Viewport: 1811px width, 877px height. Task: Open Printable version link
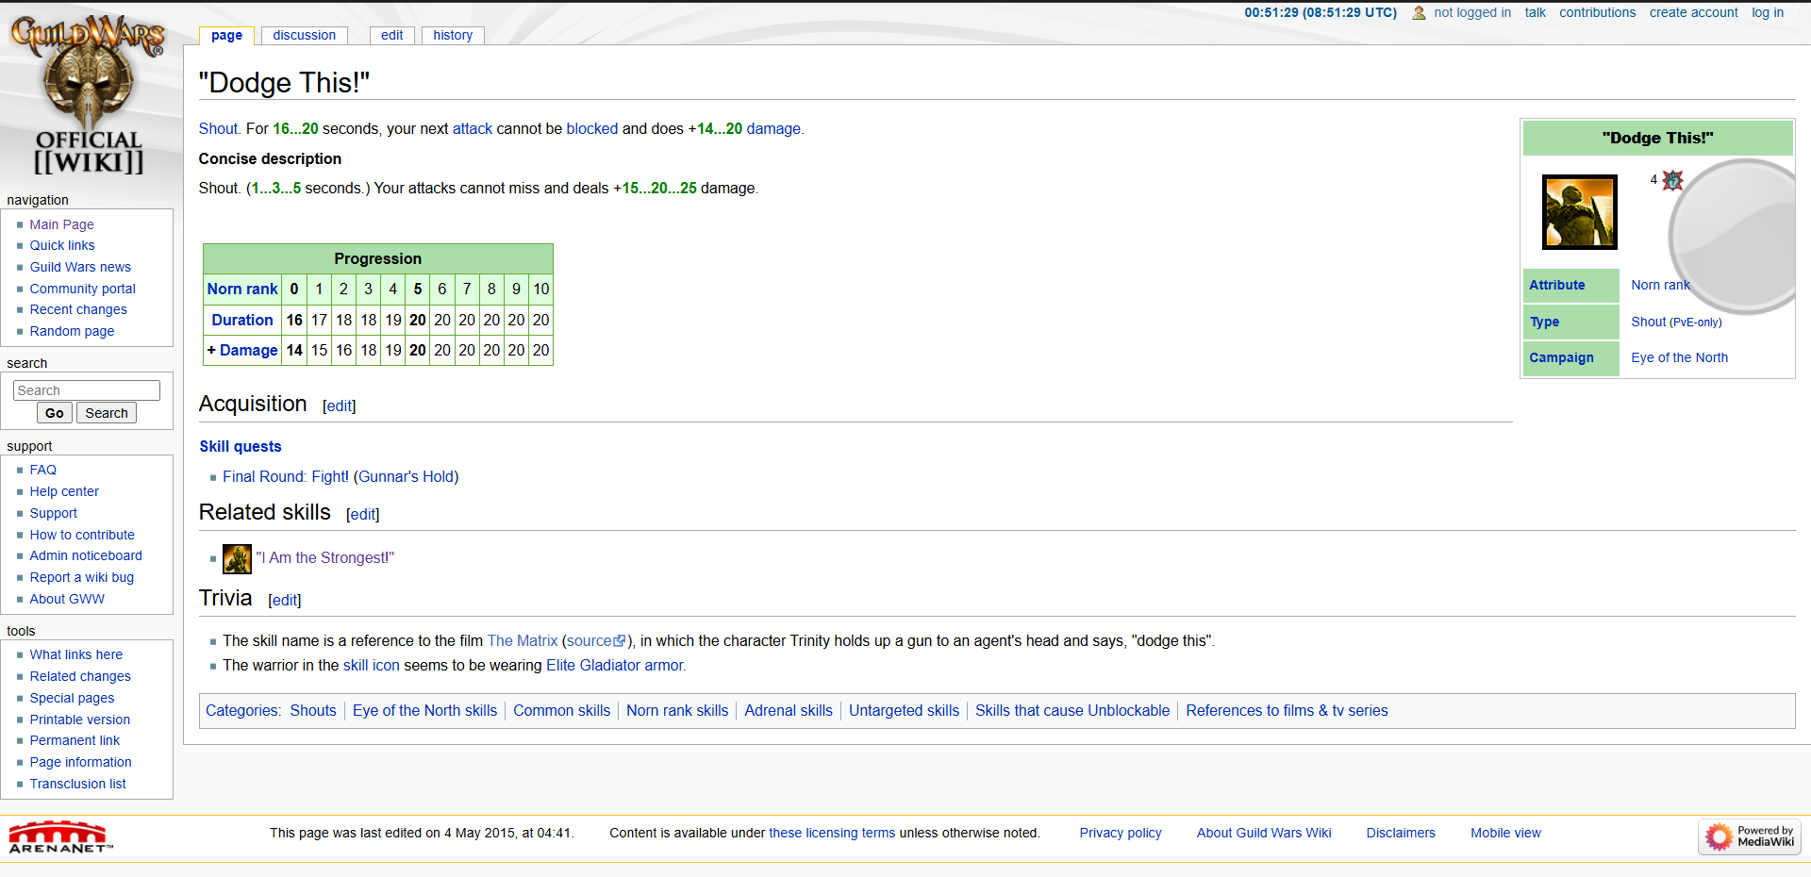click(79, 720)
